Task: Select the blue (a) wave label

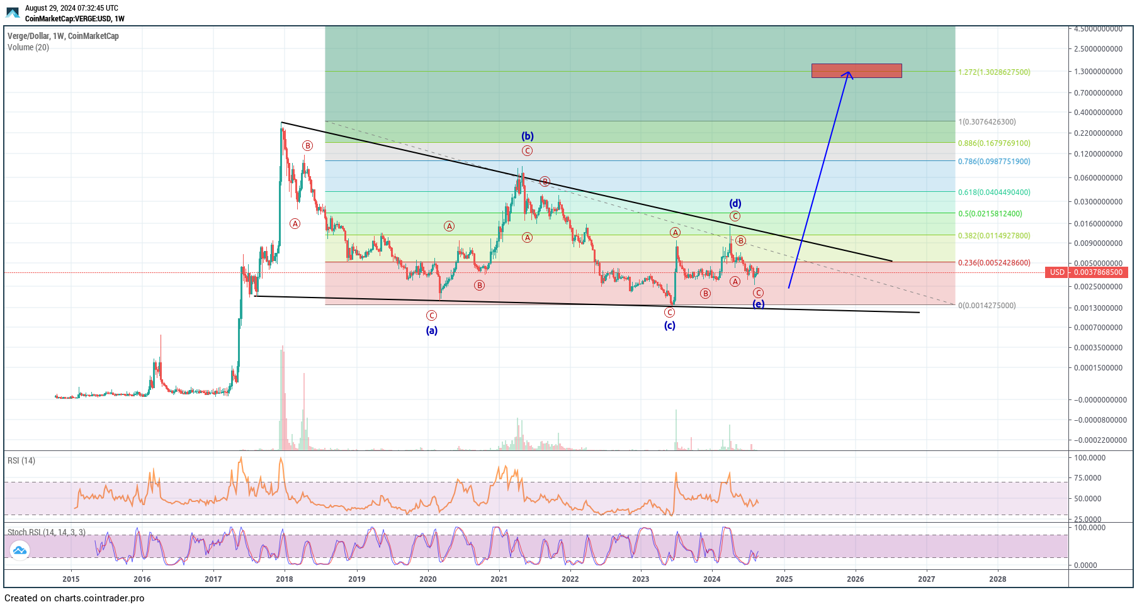Action: point(431,330)
